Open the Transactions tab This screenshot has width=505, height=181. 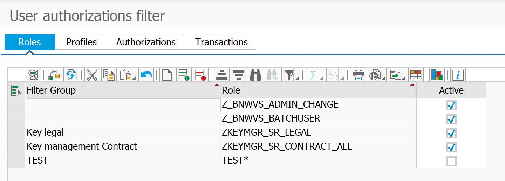[x=221, y=42]
